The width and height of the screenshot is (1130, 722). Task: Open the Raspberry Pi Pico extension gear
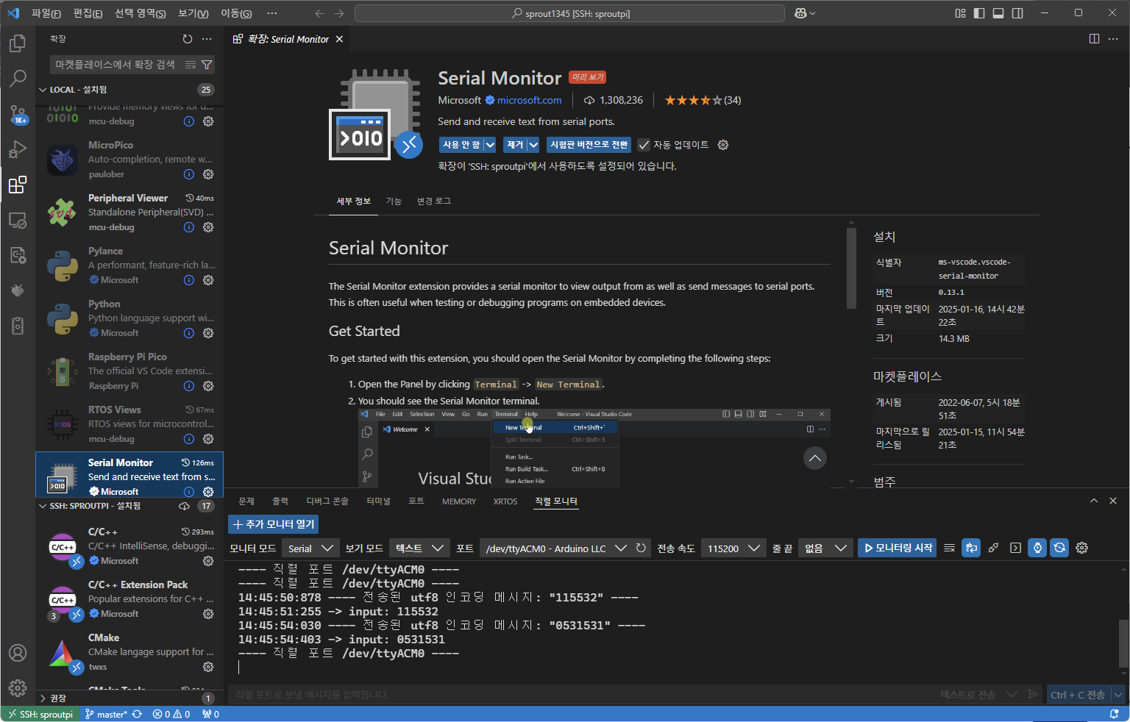208,386
